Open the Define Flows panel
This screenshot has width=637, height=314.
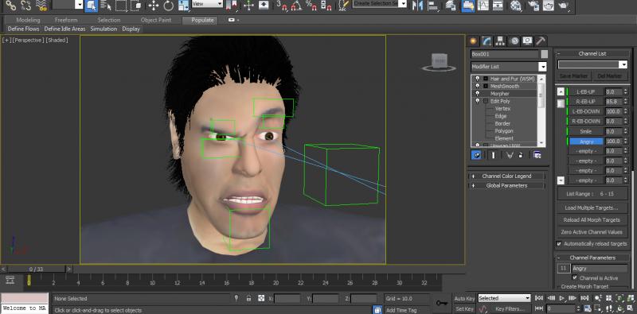(x=24, y=29)
